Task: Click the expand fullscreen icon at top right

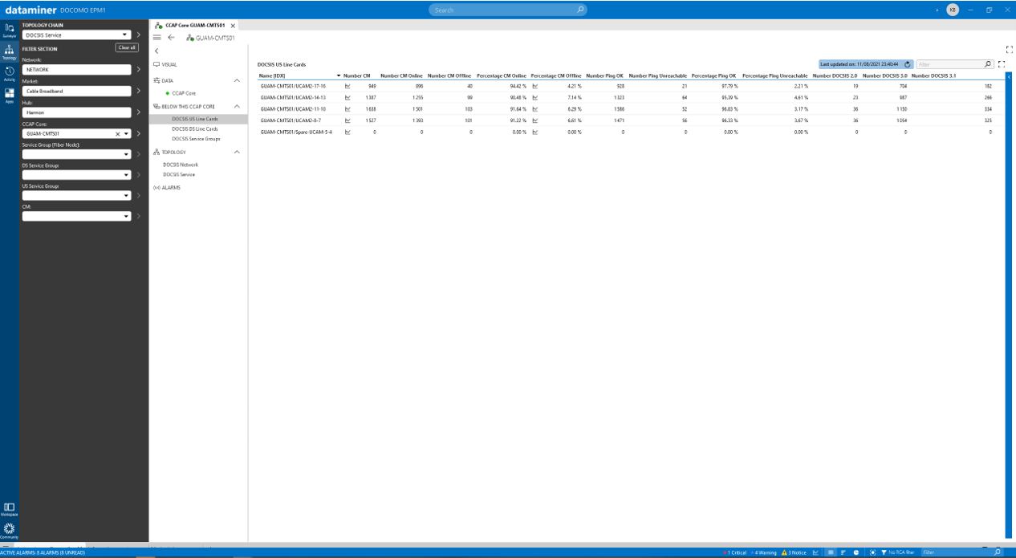Action: pos(1010,49)
